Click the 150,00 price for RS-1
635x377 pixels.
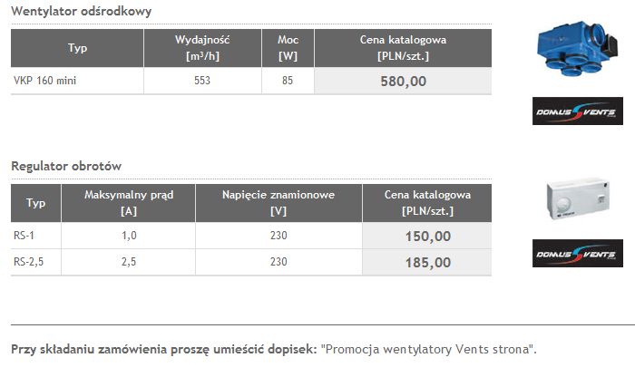click(427, 236)
